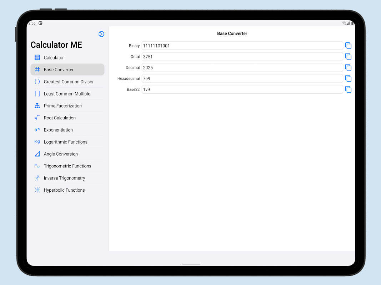Open Greatest Common Divisor
This screenshot has height=285, width=381.
pos(67,82)
